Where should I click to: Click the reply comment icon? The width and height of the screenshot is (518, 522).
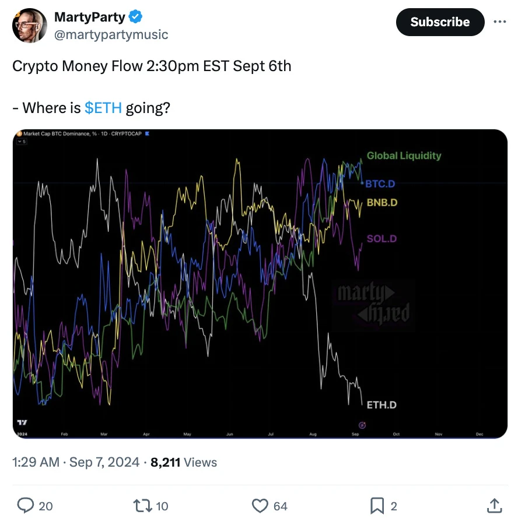(x=26, y=506)
